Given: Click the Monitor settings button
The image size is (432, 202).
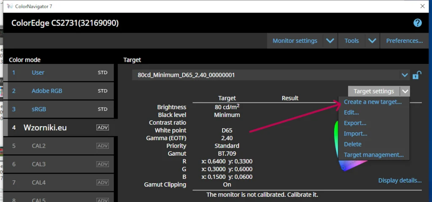Looking at the screenshot, I should pos(294,41).
